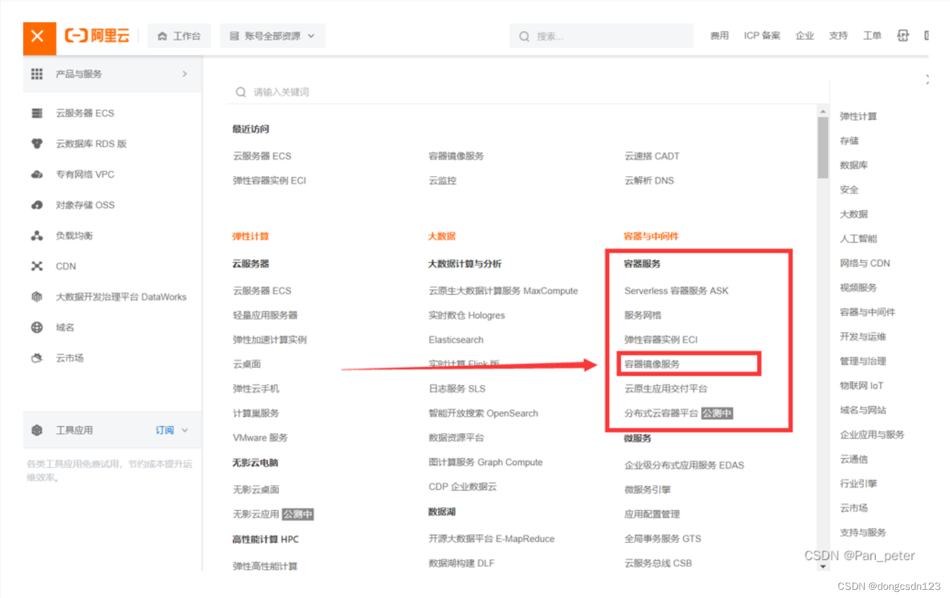Open 云监控 link
950x598 pixels.
[442, 181]
